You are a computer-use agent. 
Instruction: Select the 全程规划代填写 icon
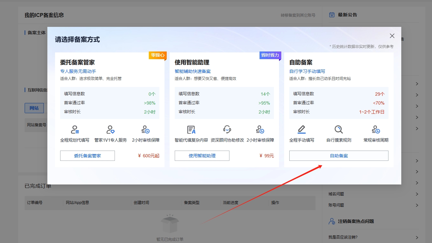[x=75, y=129]
